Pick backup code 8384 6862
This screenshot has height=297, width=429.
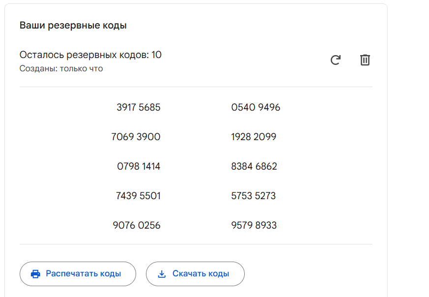254,166
